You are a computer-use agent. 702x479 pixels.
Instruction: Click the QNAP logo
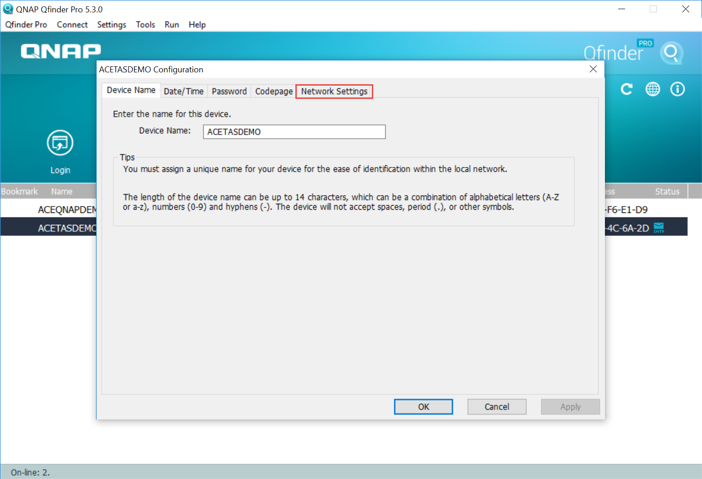coord(61,51)
